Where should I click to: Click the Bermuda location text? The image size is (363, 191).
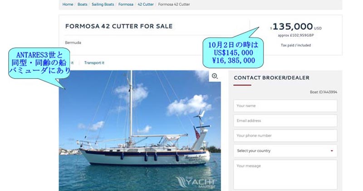point(73,43)
